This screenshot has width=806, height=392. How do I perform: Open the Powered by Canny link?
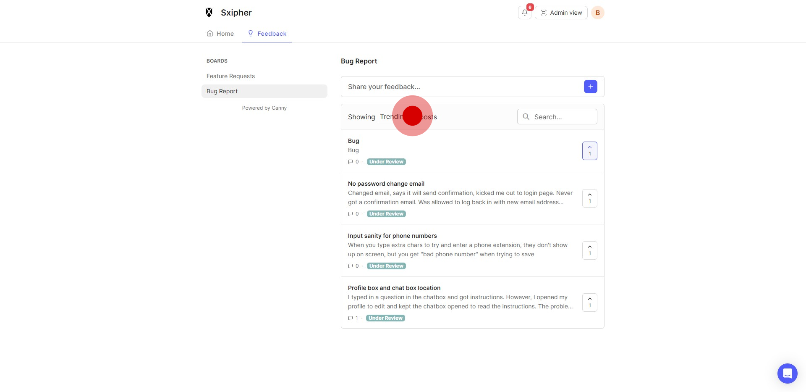coord(264,108)
